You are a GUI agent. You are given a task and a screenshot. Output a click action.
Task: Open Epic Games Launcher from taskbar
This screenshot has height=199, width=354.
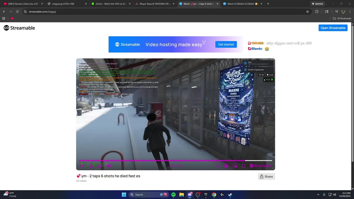click(206, 195)
